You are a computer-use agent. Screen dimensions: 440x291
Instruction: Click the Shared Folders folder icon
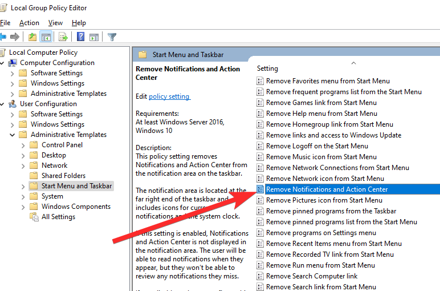pyautogui.click(x=34, y=176)
